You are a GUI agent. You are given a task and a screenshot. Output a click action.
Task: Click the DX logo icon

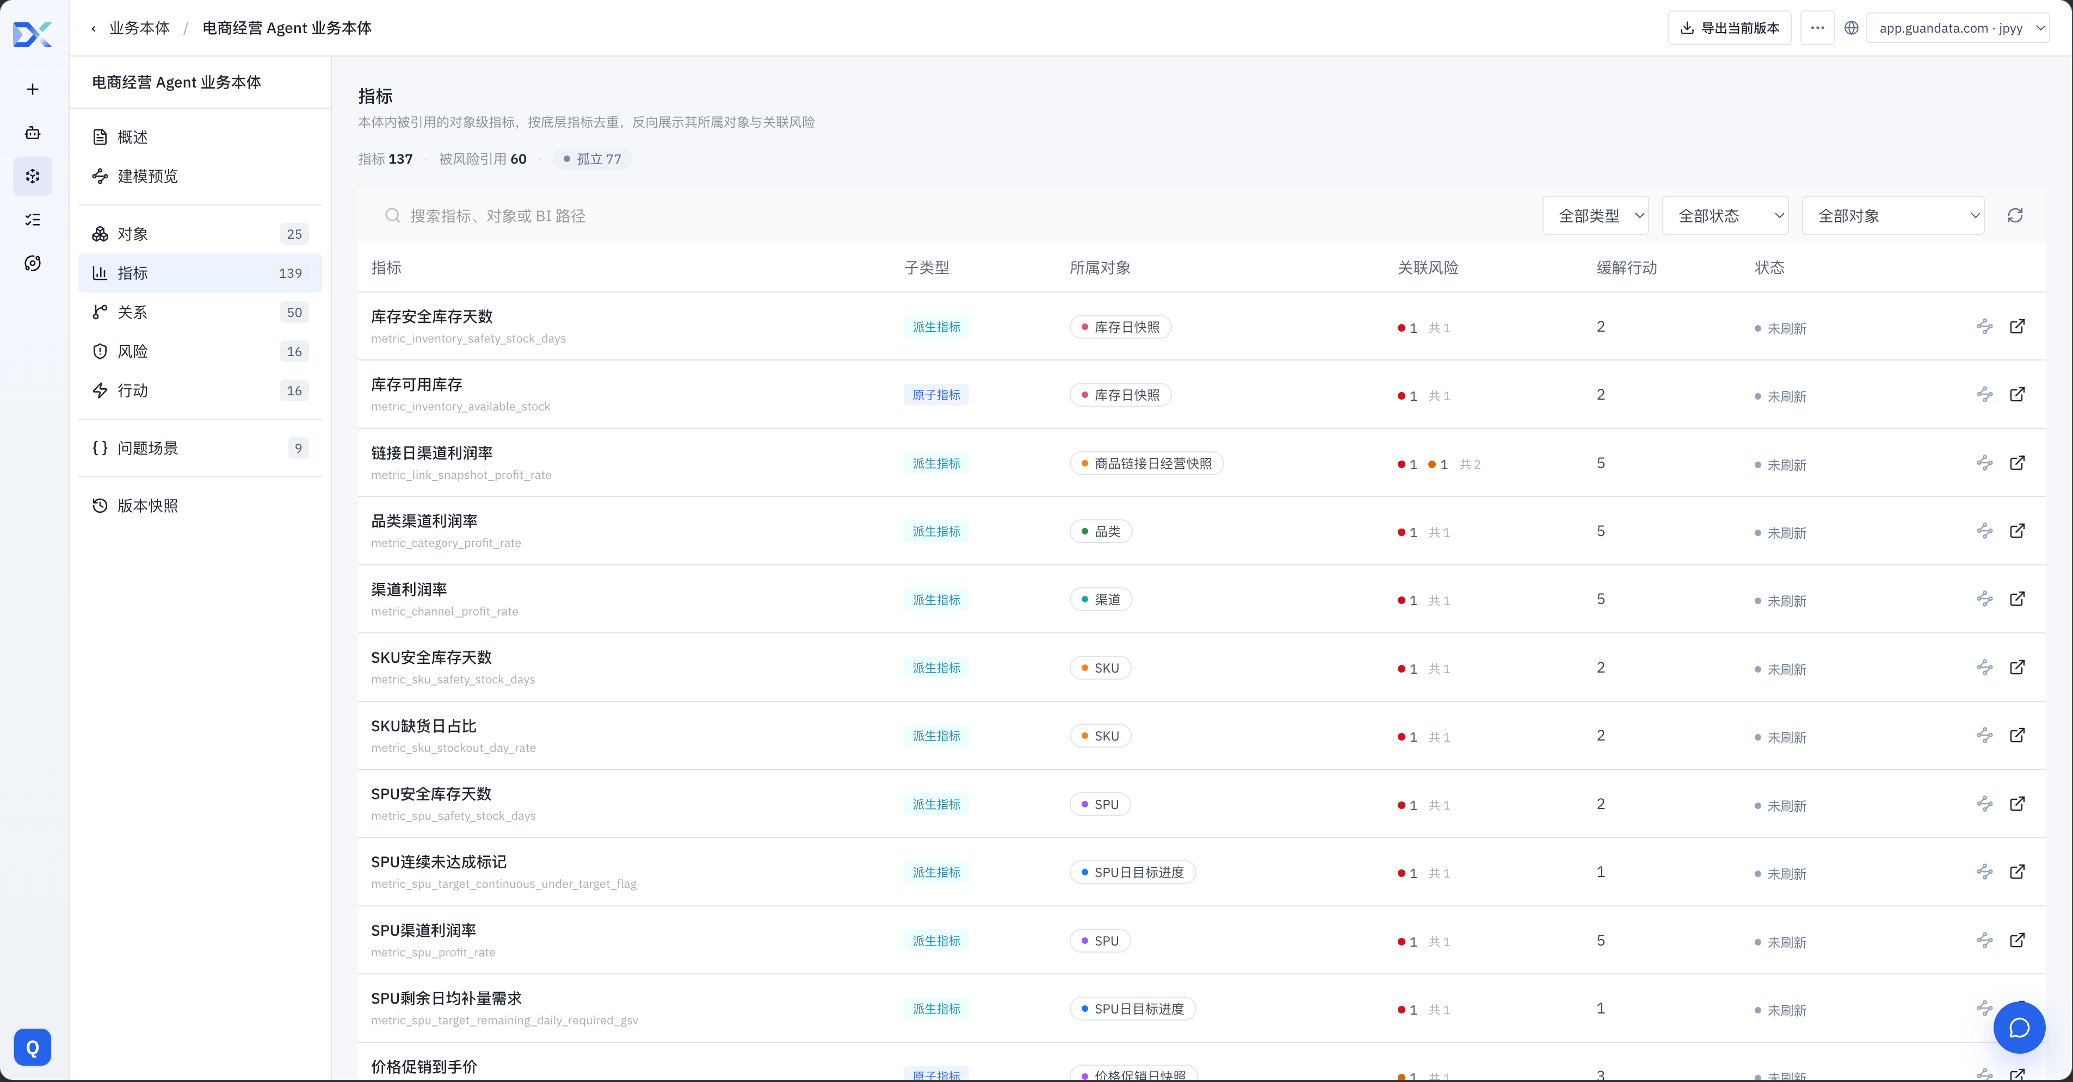33,34
